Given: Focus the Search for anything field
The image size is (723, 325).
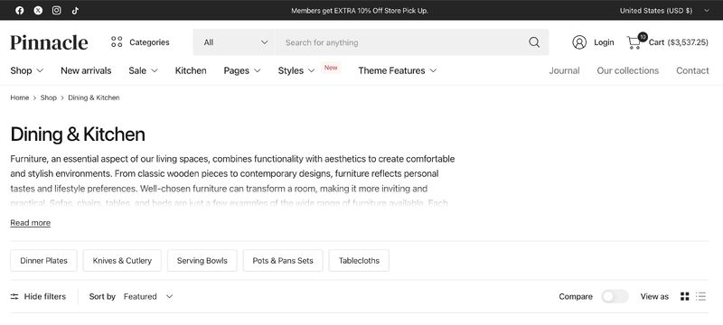Looking at the screenshot, I should coord(401,42).
